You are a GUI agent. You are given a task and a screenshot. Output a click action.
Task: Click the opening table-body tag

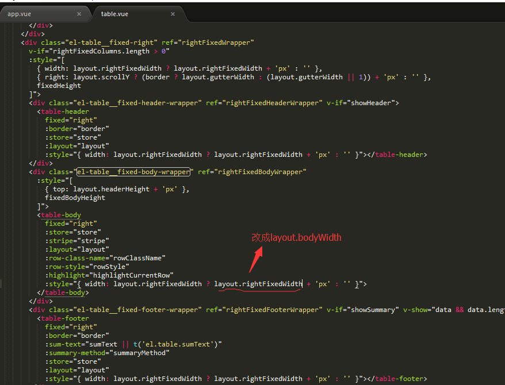coord(59,215)
